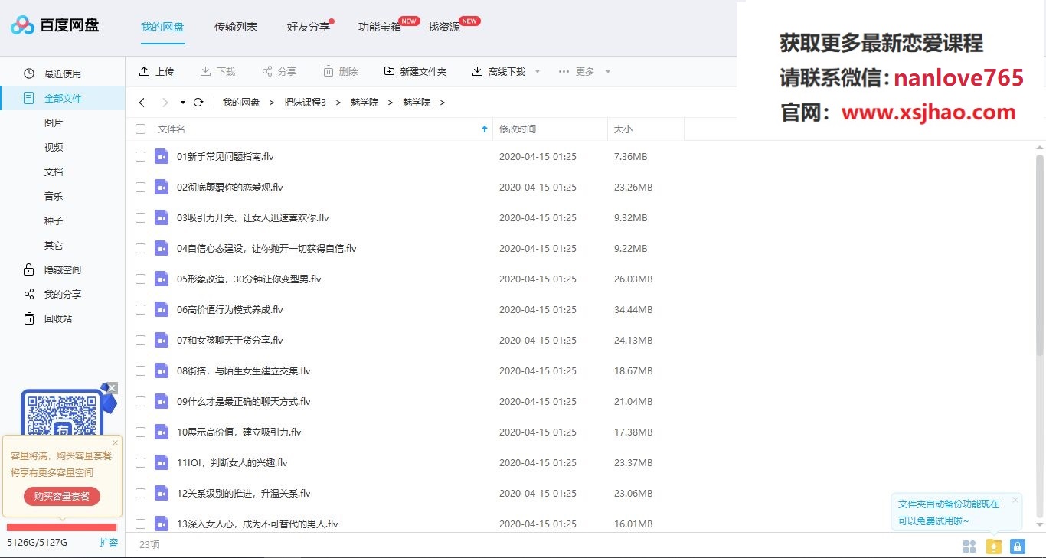Check the box for 01新手常见问题指南.flv
This screenshot has width=1046, height=558.
(x=140, y=156)
